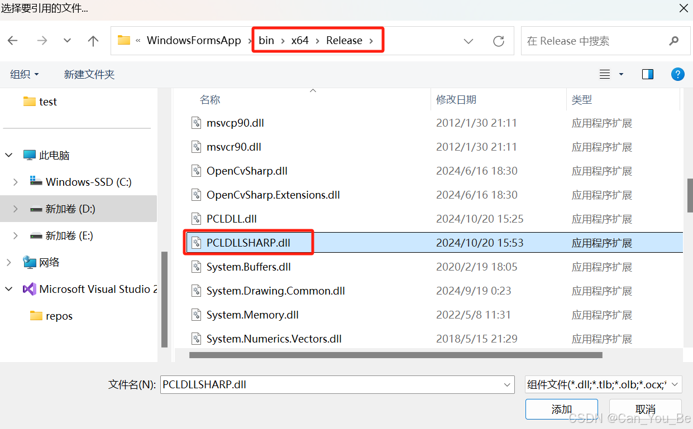Select the OpenCvSharp.dll file entry

tap(247, 171)
